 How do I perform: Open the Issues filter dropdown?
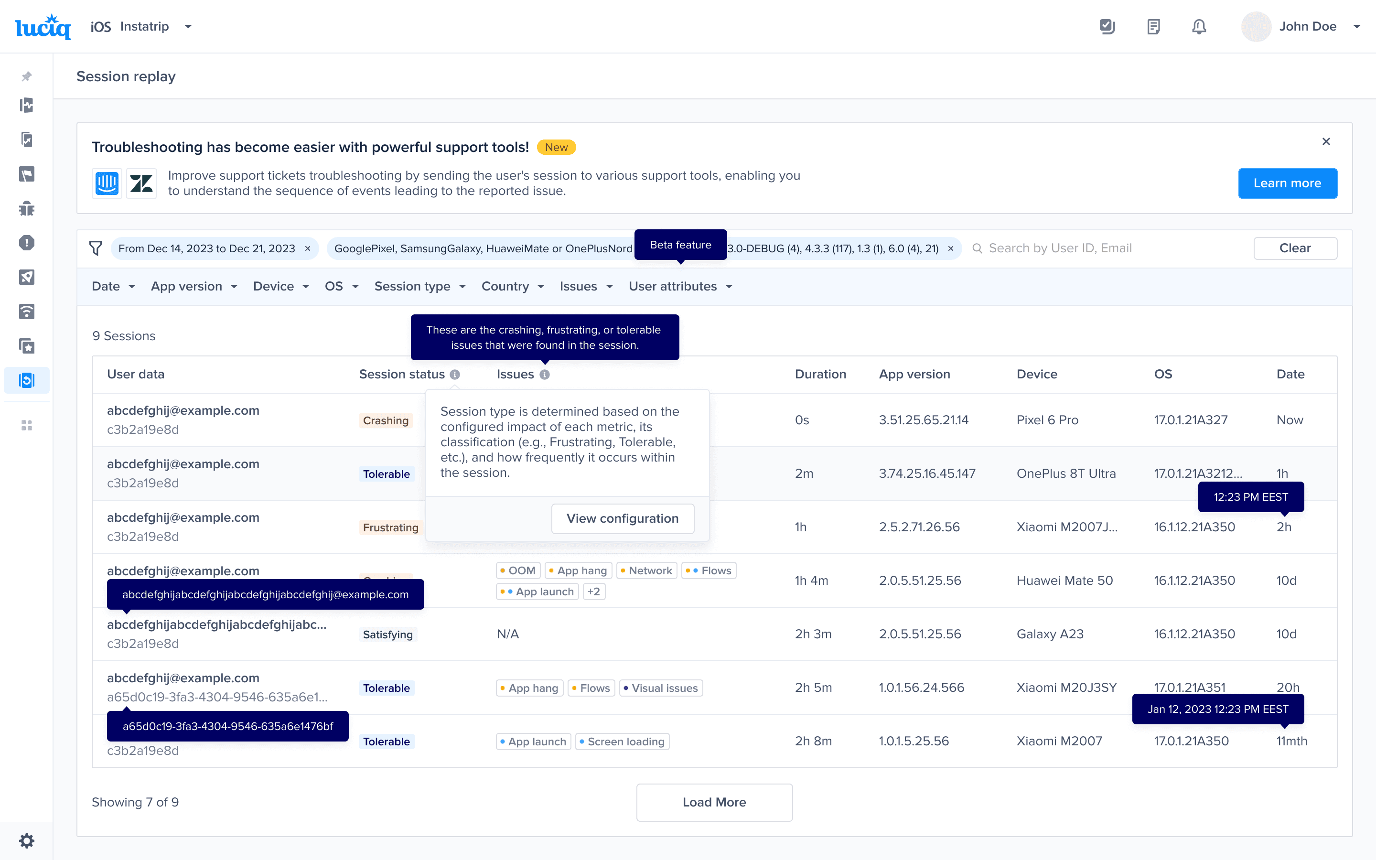point(586,286)
